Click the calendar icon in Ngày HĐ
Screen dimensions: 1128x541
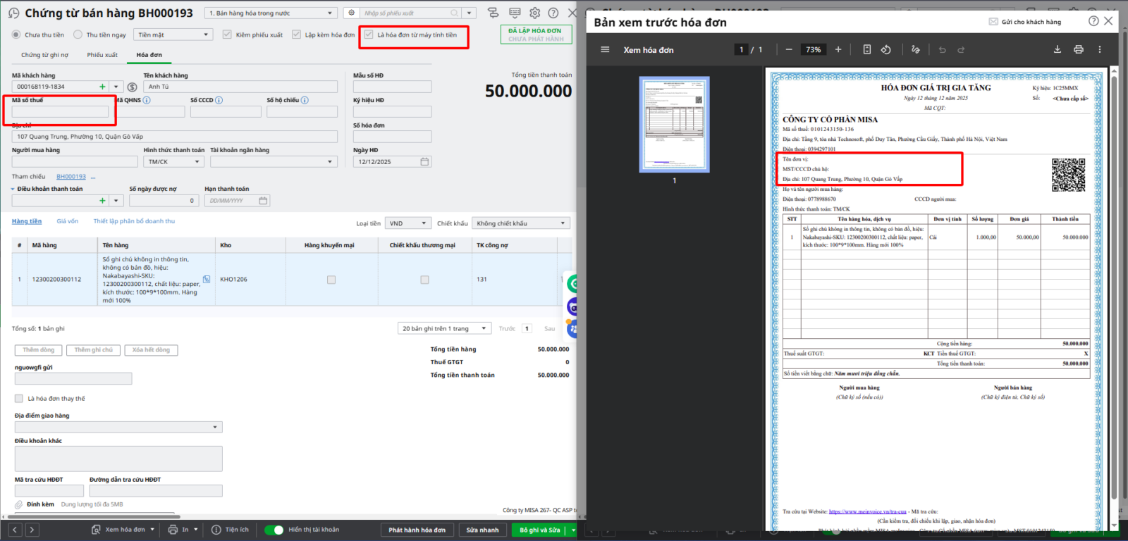point(424,162)
